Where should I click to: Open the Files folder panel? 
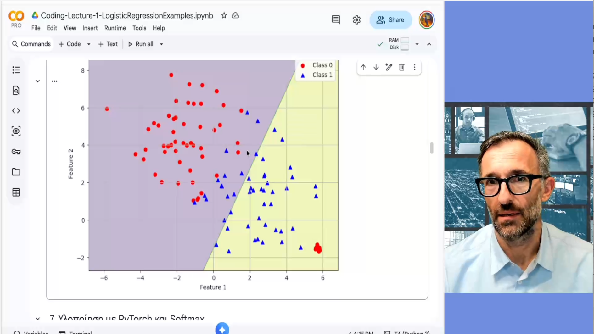(16, 172)
